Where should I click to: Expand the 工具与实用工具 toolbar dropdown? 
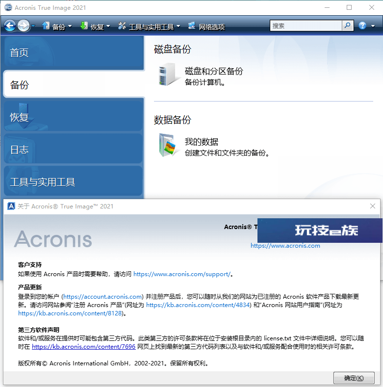coord(179,26)
